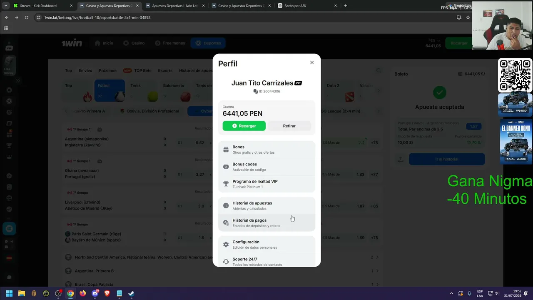Select the Esports tab
Screen dimensions: 533x300
(165, 70)
